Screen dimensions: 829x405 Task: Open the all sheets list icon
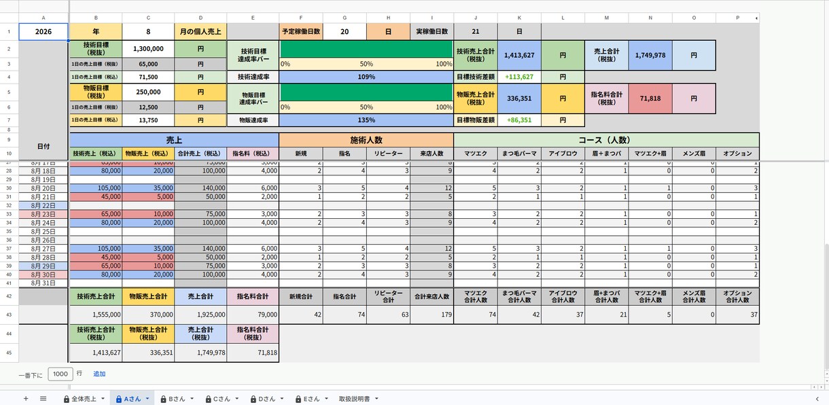[43, 399]
